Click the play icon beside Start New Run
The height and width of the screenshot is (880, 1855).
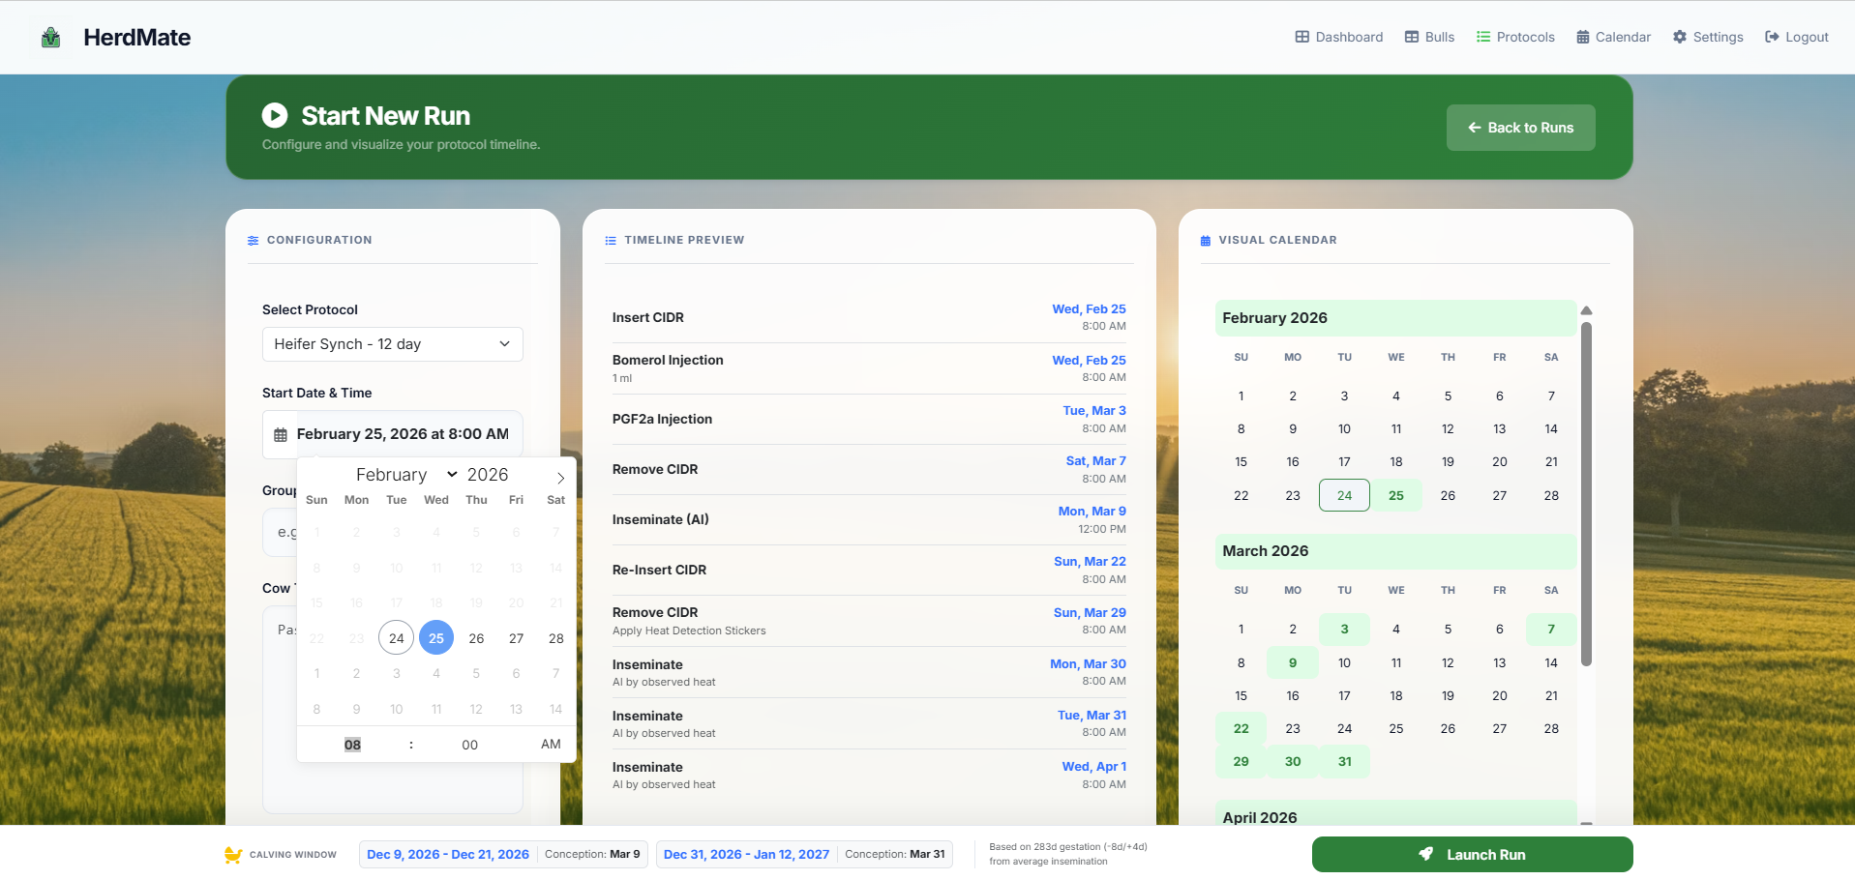275,115
